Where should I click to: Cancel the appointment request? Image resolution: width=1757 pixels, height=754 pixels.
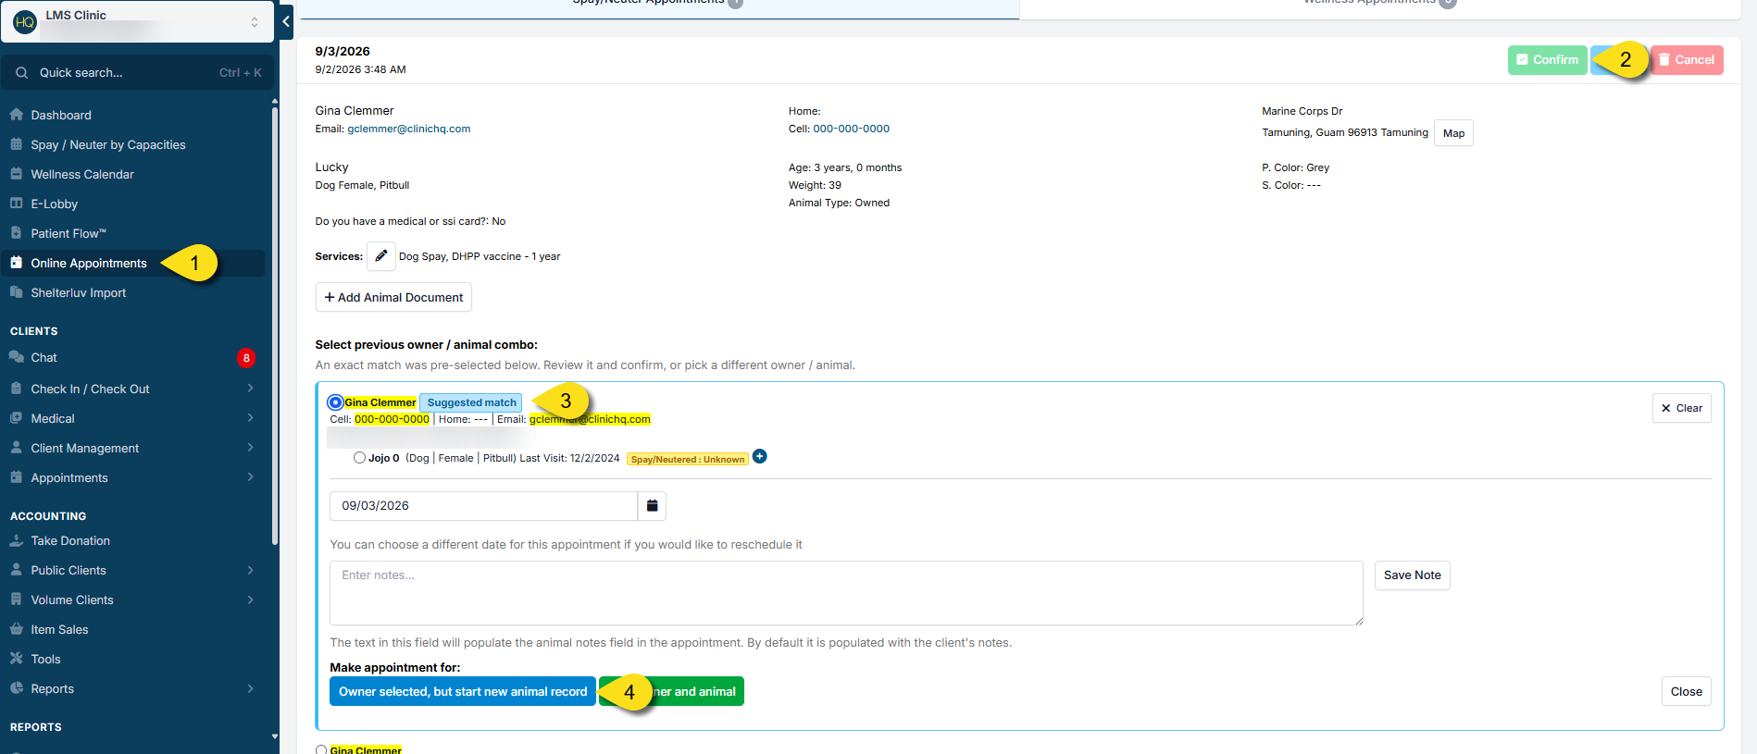click(x=1687, y=60)
